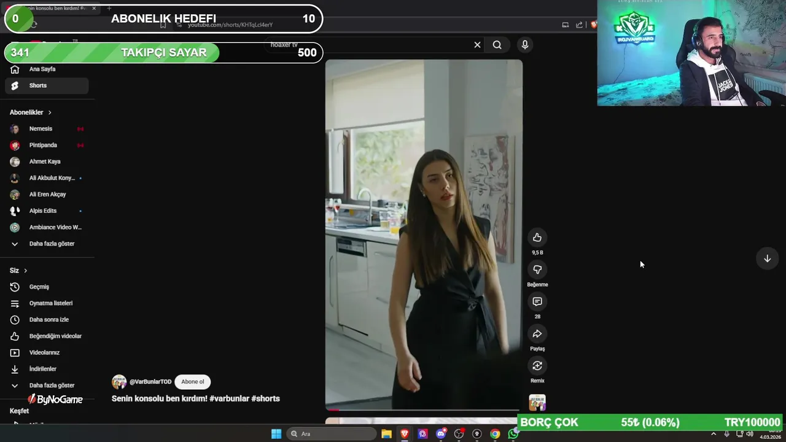Viewport: 786px width, 442px height.
Task: Click the Keşfet section heading
Action: coord(19,411)
